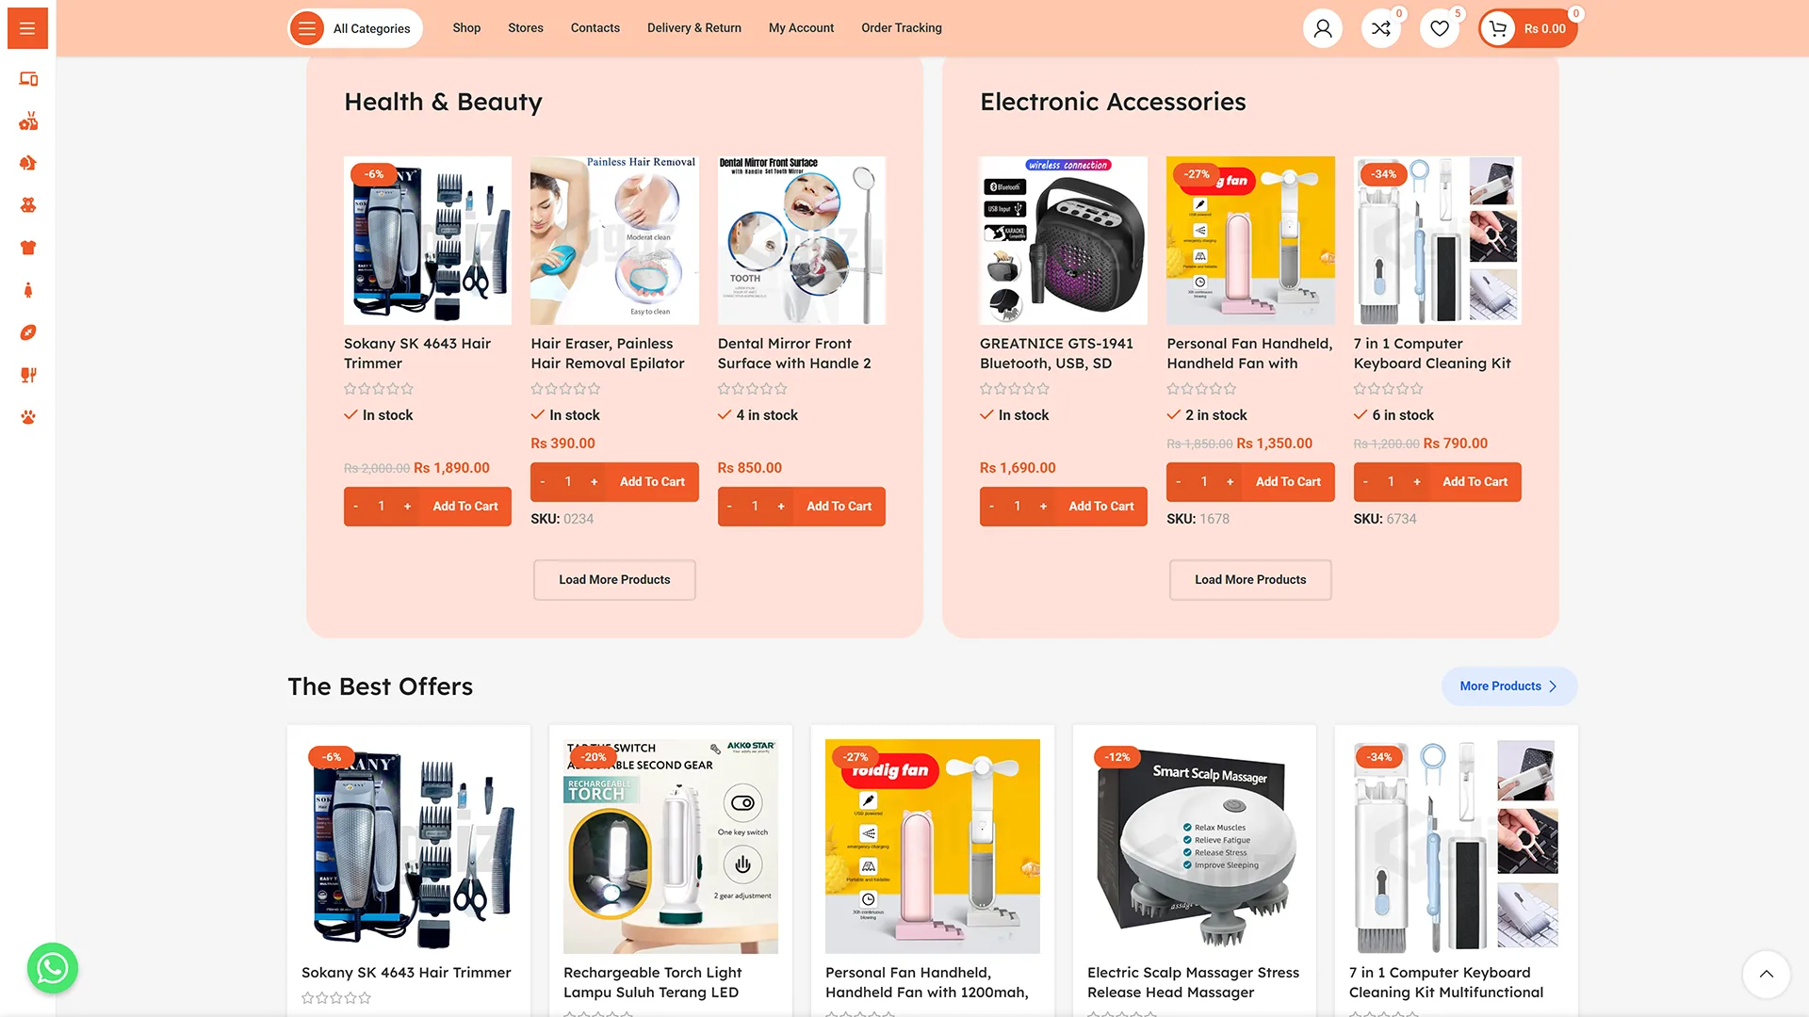Go to Order Tracking page
This screenshot has height=1017, width=1809.
902,28
